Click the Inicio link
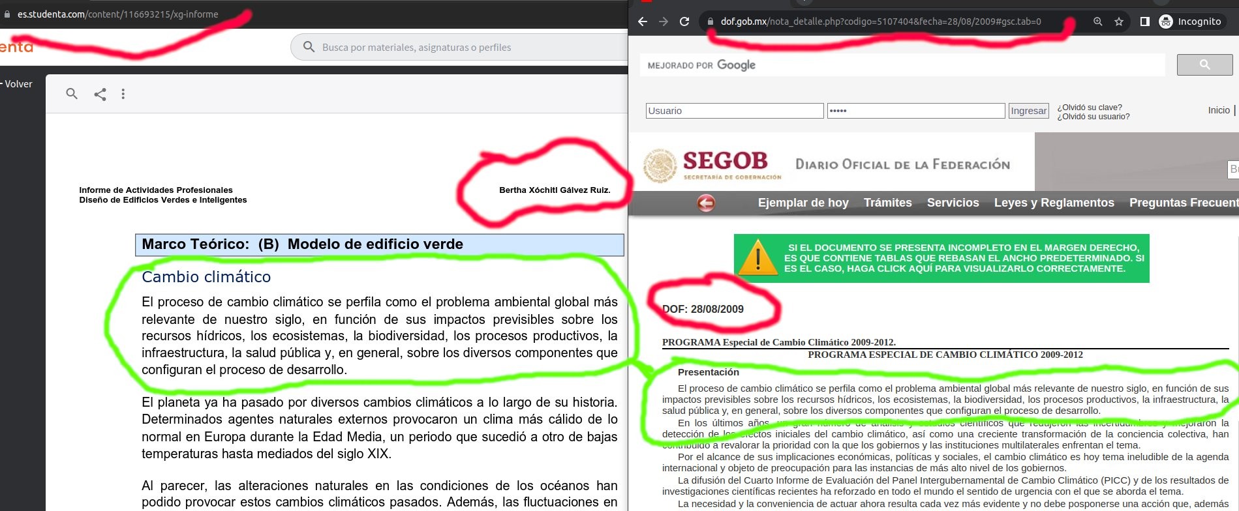The image size is (1239, 511). pos(1219,110)
